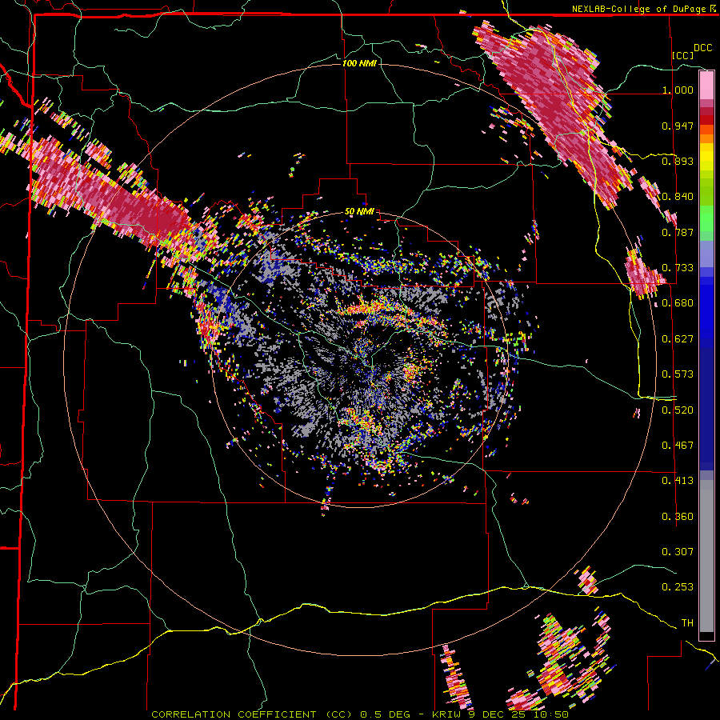Click the 0.360 scale value
720x720 pixels.
[x=678, y=517]
